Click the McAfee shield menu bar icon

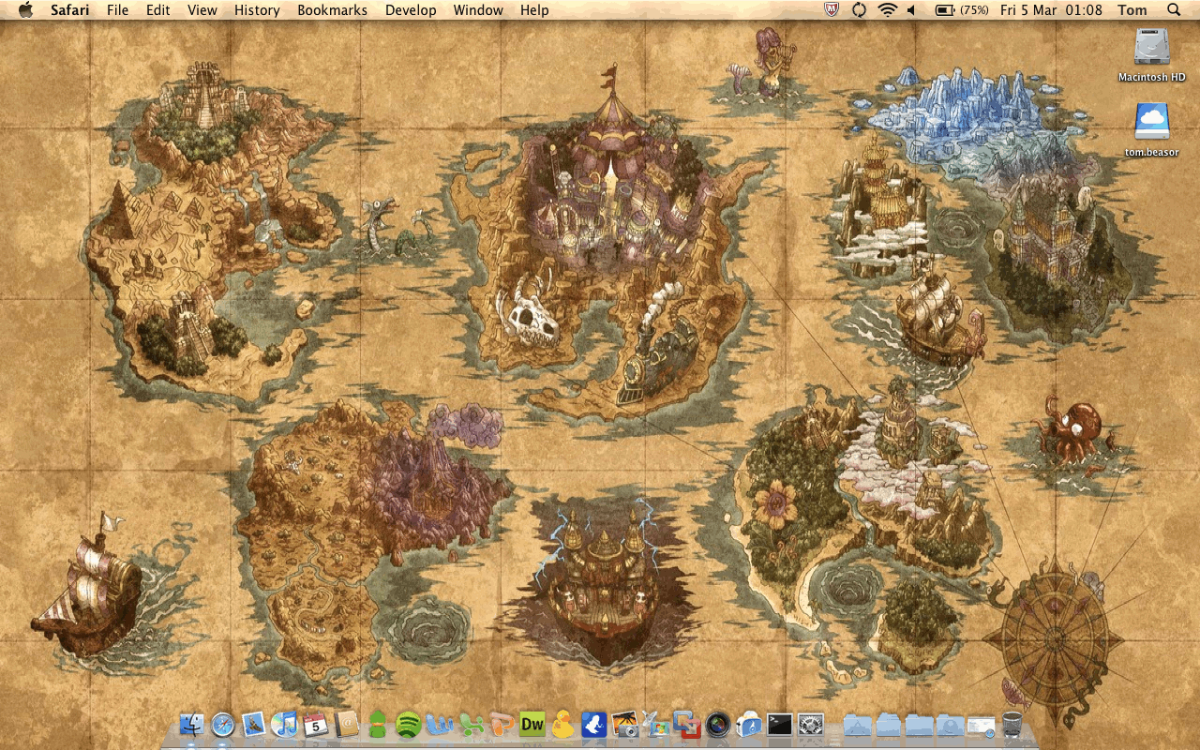831,10
